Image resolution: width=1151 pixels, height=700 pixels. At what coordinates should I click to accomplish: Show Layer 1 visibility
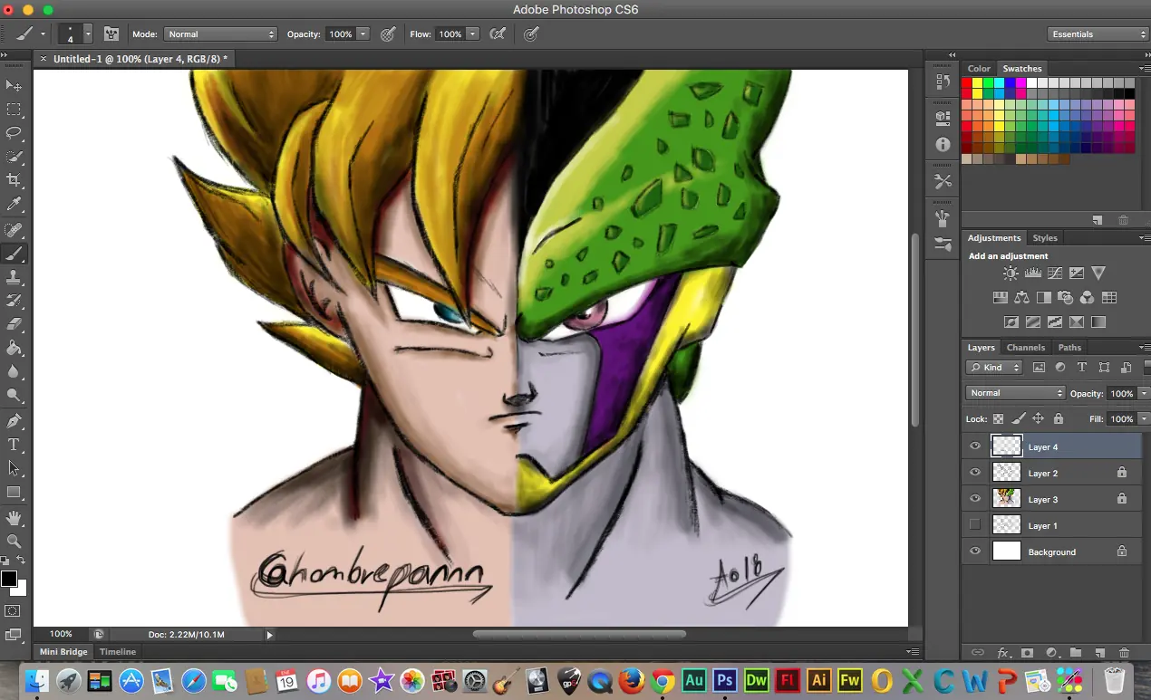point(975,524)
